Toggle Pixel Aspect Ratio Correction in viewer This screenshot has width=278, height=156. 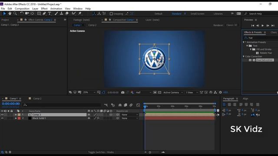tap(202, 92)
